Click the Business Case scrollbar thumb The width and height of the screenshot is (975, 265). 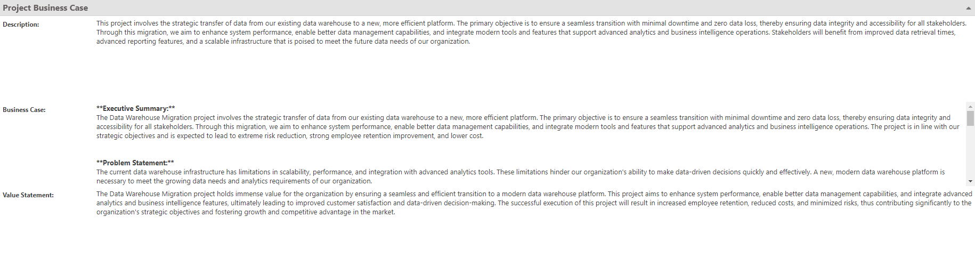[x=970, y=118]
